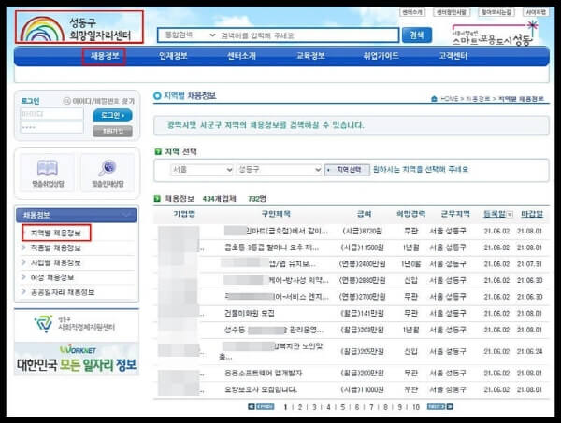The image size is (561, 423).
Task: Click the sort arrow next to 등록일
Action: click(510, 215)
